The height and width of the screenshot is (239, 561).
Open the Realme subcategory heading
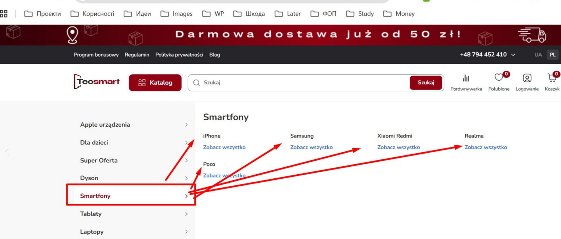474,136
